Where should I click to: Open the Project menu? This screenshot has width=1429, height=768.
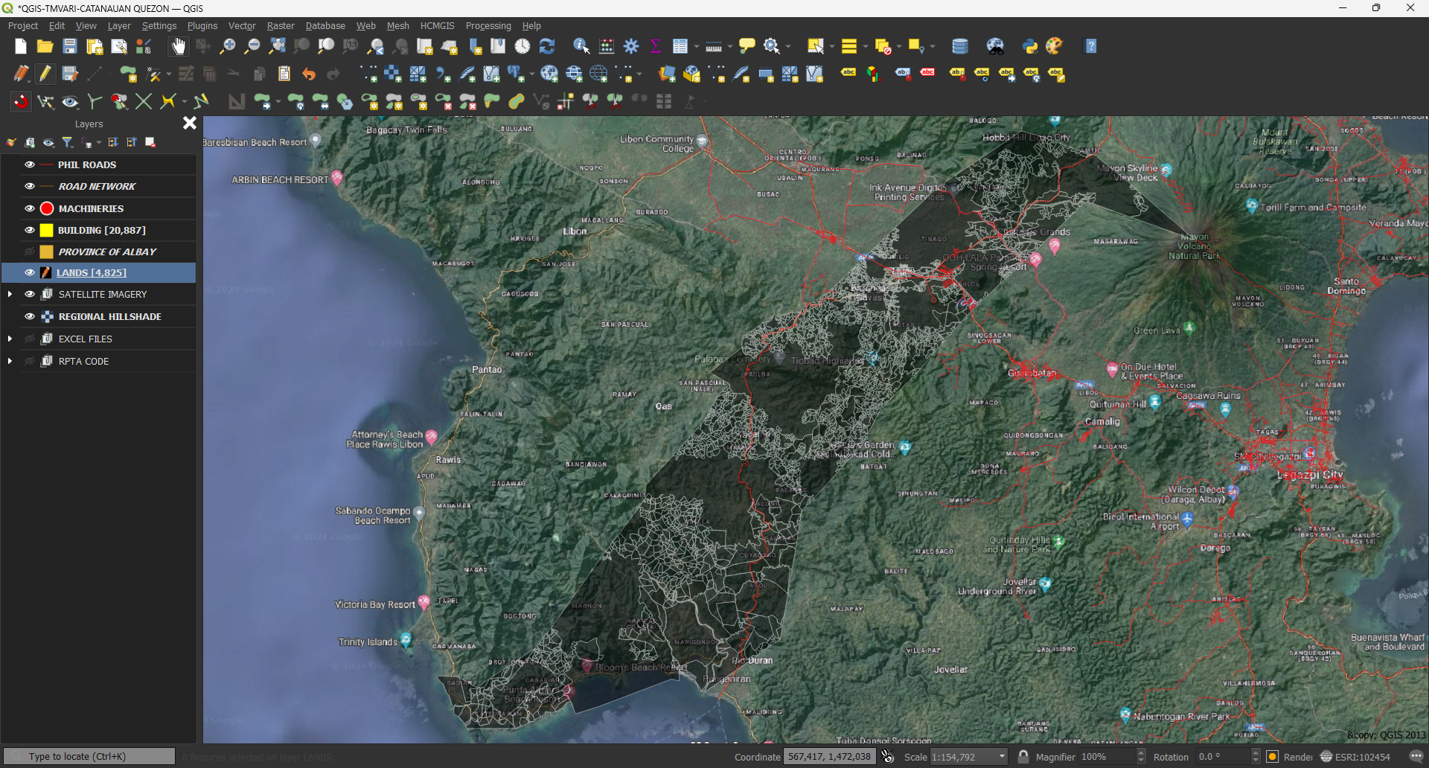22,25
